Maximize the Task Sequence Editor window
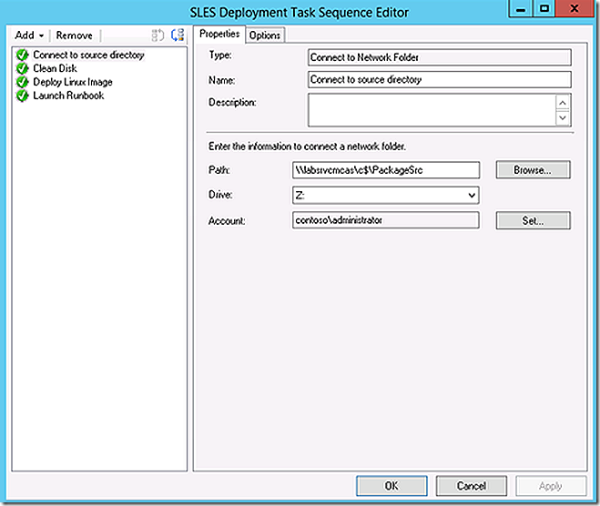 544,8
